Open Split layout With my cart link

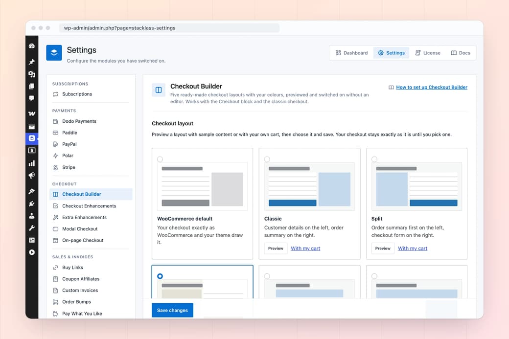point(413,249)
